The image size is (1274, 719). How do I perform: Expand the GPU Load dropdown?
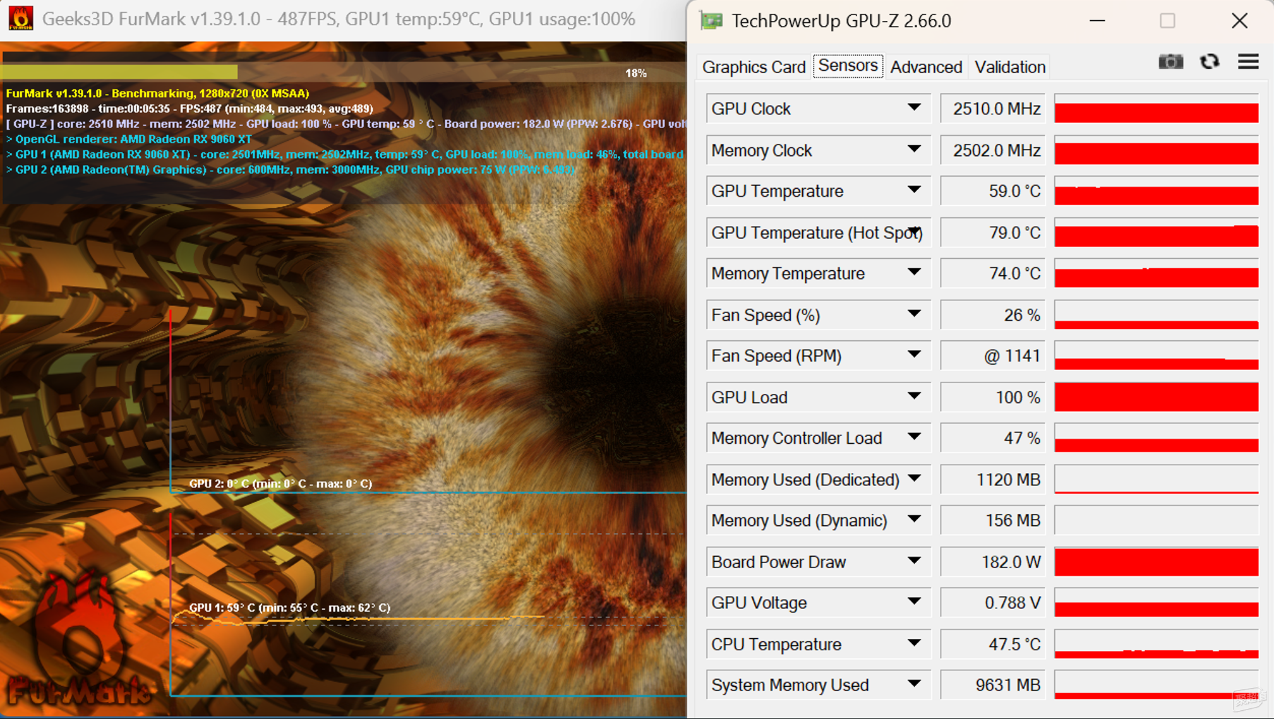tap(914, 396)
